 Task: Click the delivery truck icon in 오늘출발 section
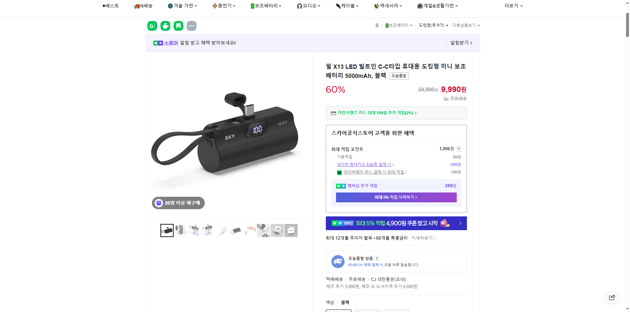[338, 261]
